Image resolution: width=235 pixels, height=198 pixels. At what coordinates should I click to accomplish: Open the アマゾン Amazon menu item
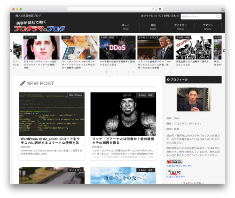point(208,27)
